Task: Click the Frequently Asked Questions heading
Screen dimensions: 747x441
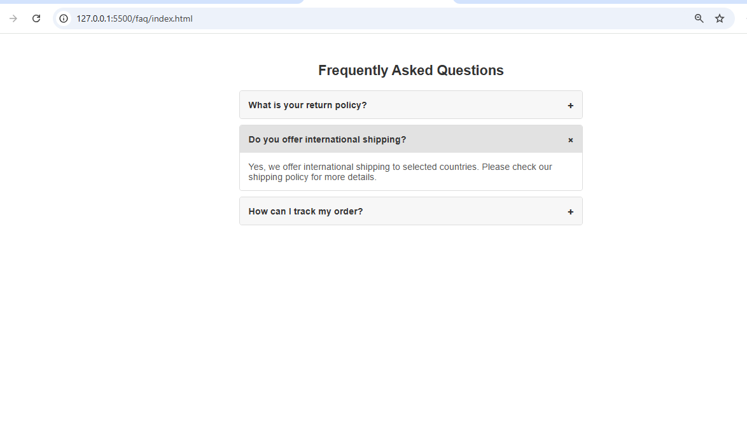Action: [x=410, y=70]
